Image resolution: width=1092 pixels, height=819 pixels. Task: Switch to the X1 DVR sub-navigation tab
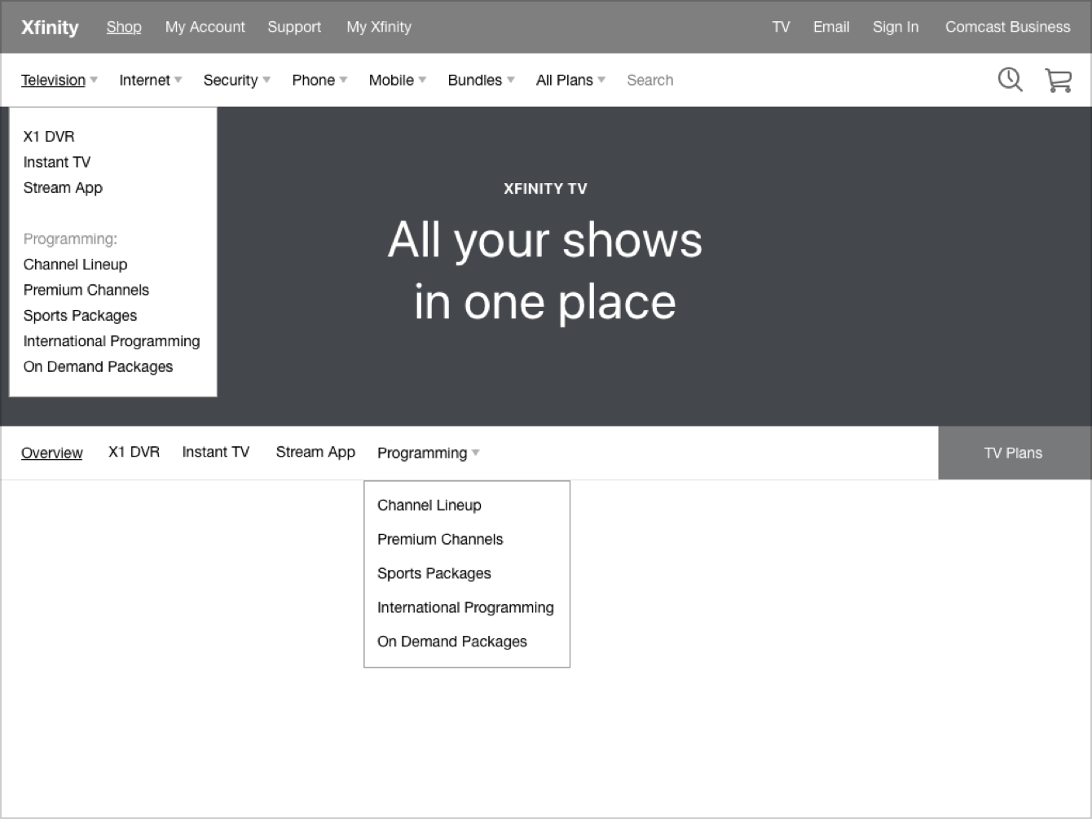click(x=134, y=452)
